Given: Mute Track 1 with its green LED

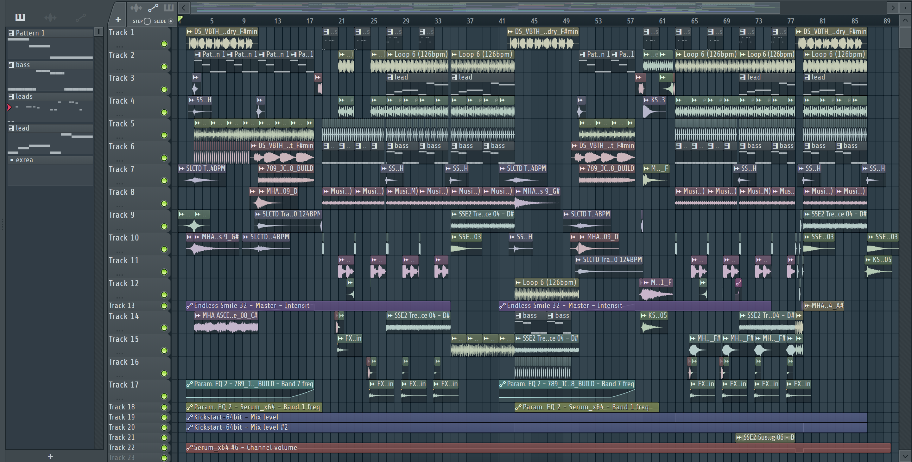Looking at the screenshot, I should pyautogui.click(x=164, y=44).
